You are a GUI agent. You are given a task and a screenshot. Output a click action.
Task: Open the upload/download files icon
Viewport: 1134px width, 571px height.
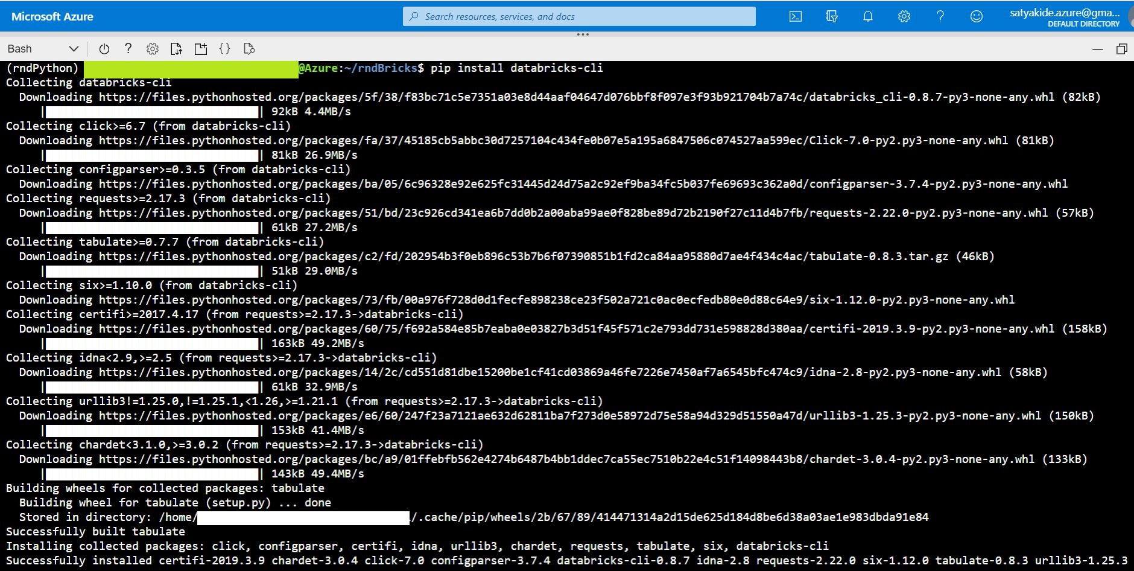click(177, 48)
